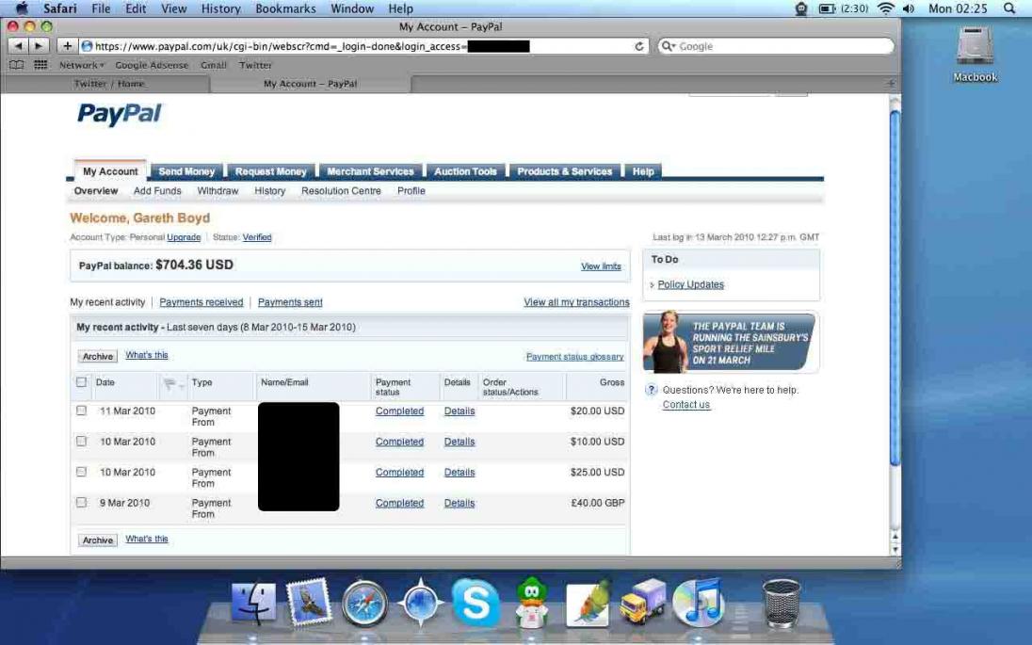This screenshot has width=1032, height=645.
Task: Click the Wi-Fi status icon
Action: click(x=886, y=8)
